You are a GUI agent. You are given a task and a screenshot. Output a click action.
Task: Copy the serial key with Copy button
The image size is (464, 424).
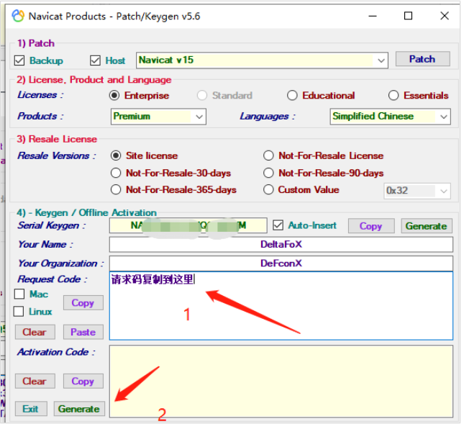coord(371,226)
